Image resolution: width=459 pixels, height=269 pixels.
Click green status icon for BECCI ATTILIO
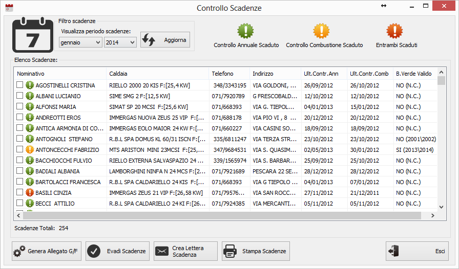click(x=30, y=203)
